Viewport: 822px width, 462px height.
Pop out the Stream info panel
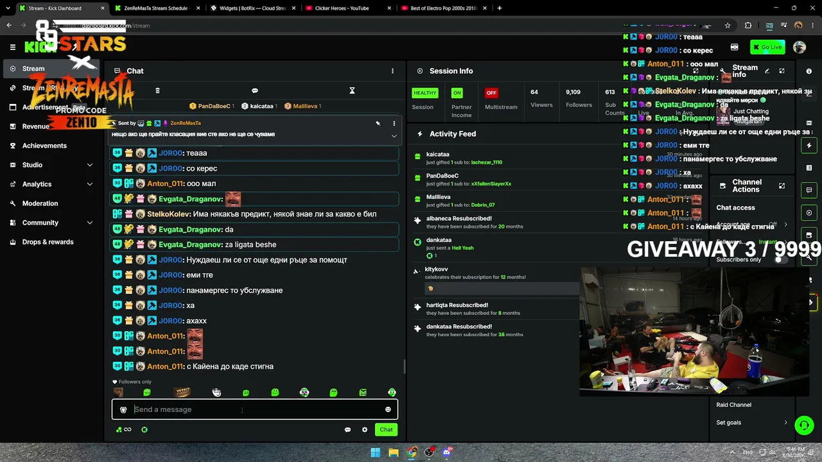click(x=782, y=71)
